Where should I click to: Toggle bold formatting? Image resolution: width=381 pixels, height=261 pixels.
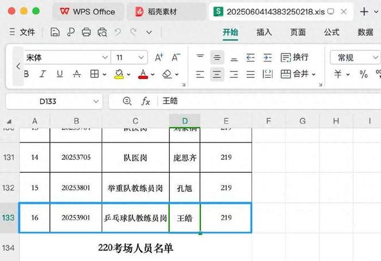pos(26,74)
